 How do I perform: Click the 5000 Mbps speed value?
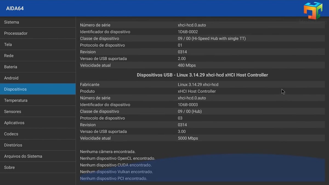tap(188, 138)
